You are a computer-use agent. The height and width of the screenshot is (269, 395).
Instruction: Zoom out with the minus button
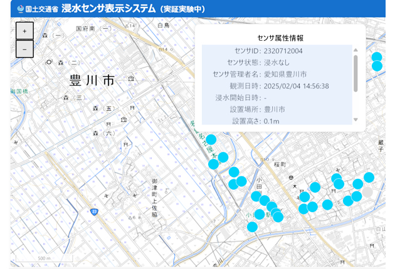coord(24,49)
